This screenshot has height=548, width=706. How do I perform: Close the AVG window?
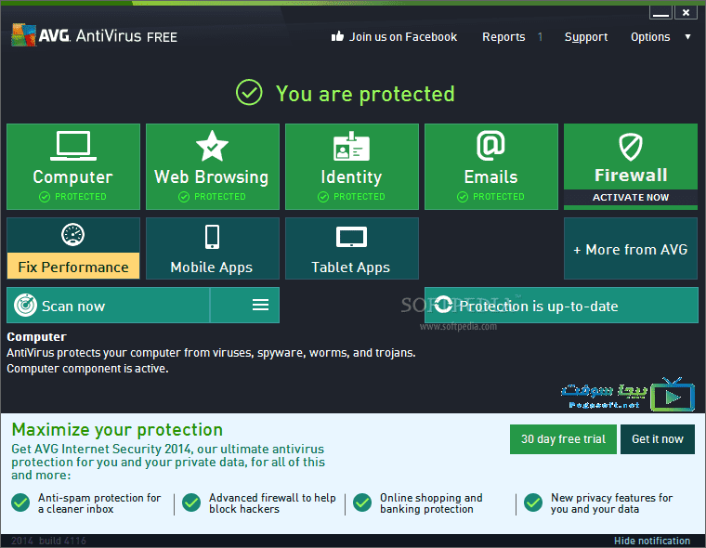pyautogui.click(x=686, y=12)
